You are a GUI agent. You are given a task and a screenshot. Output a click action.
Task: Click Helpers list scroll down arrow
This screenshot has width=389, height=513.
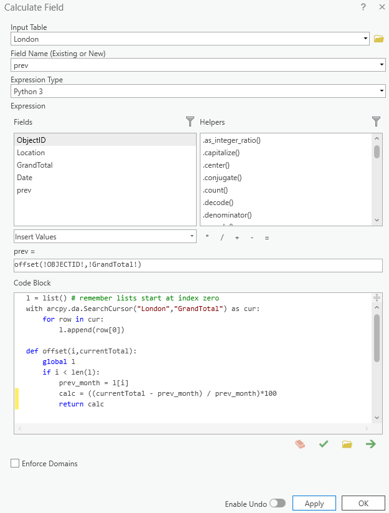(377, 220)
